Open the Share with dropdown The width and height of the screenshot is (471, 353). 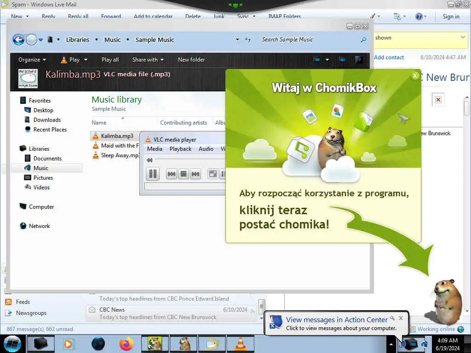(148, 60)
